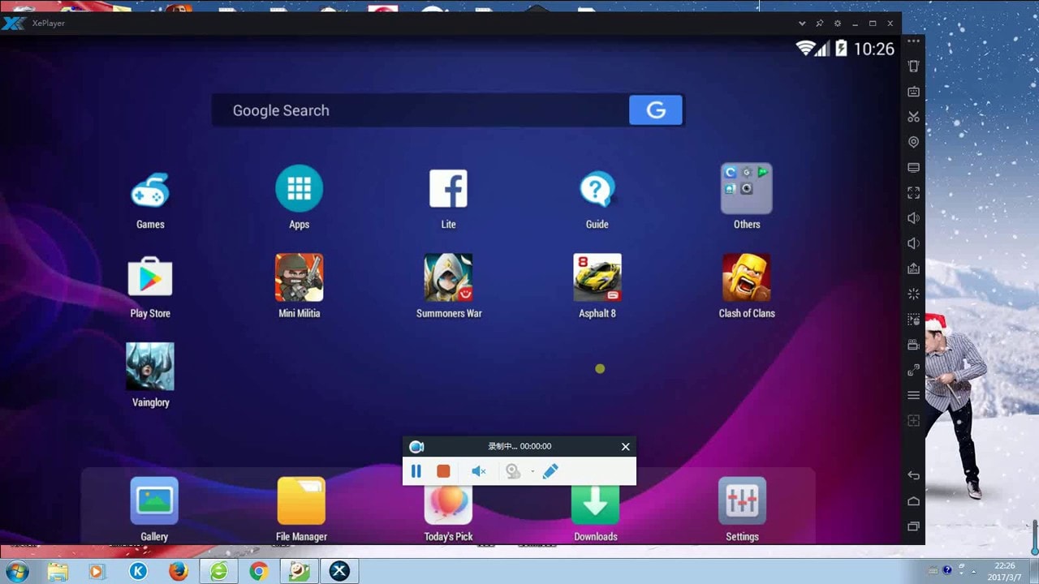Open the macro recorder sidebar icon
The width and height of the screenshot is (1039, 584).
coord(913,320)
